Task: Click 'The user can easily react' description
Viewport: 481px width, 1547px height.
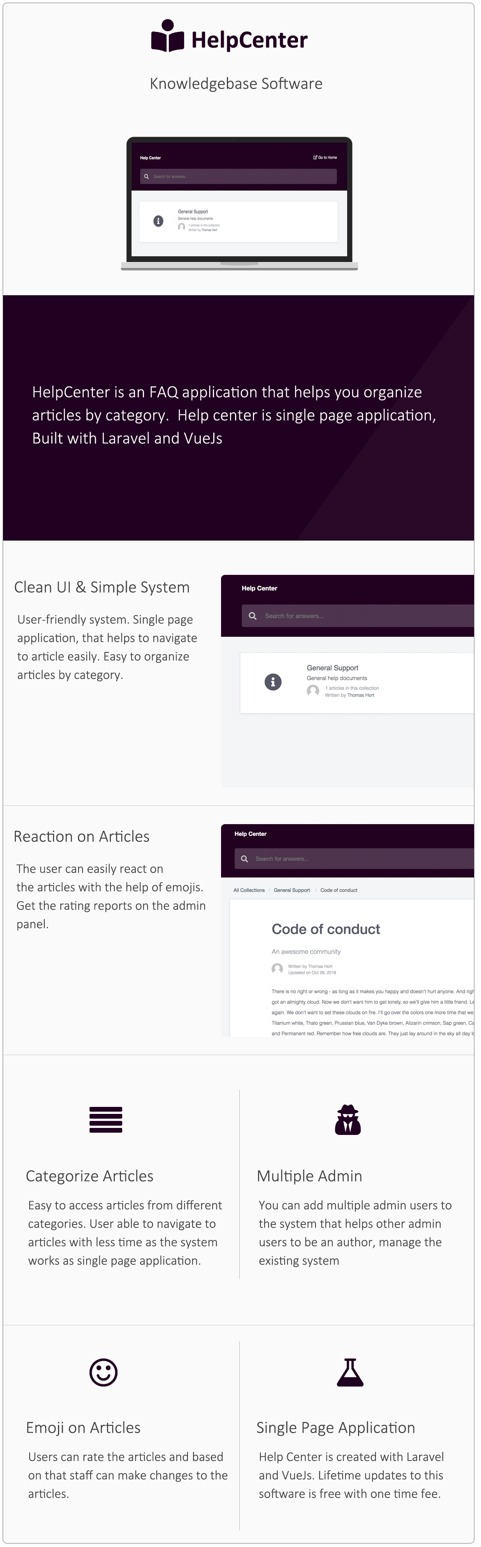Action: [x=111, y=896]
